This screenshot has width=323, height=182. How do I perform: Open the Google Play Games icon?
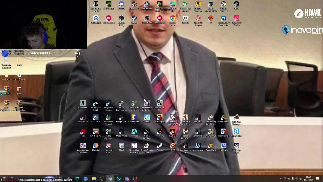(185, 7)
